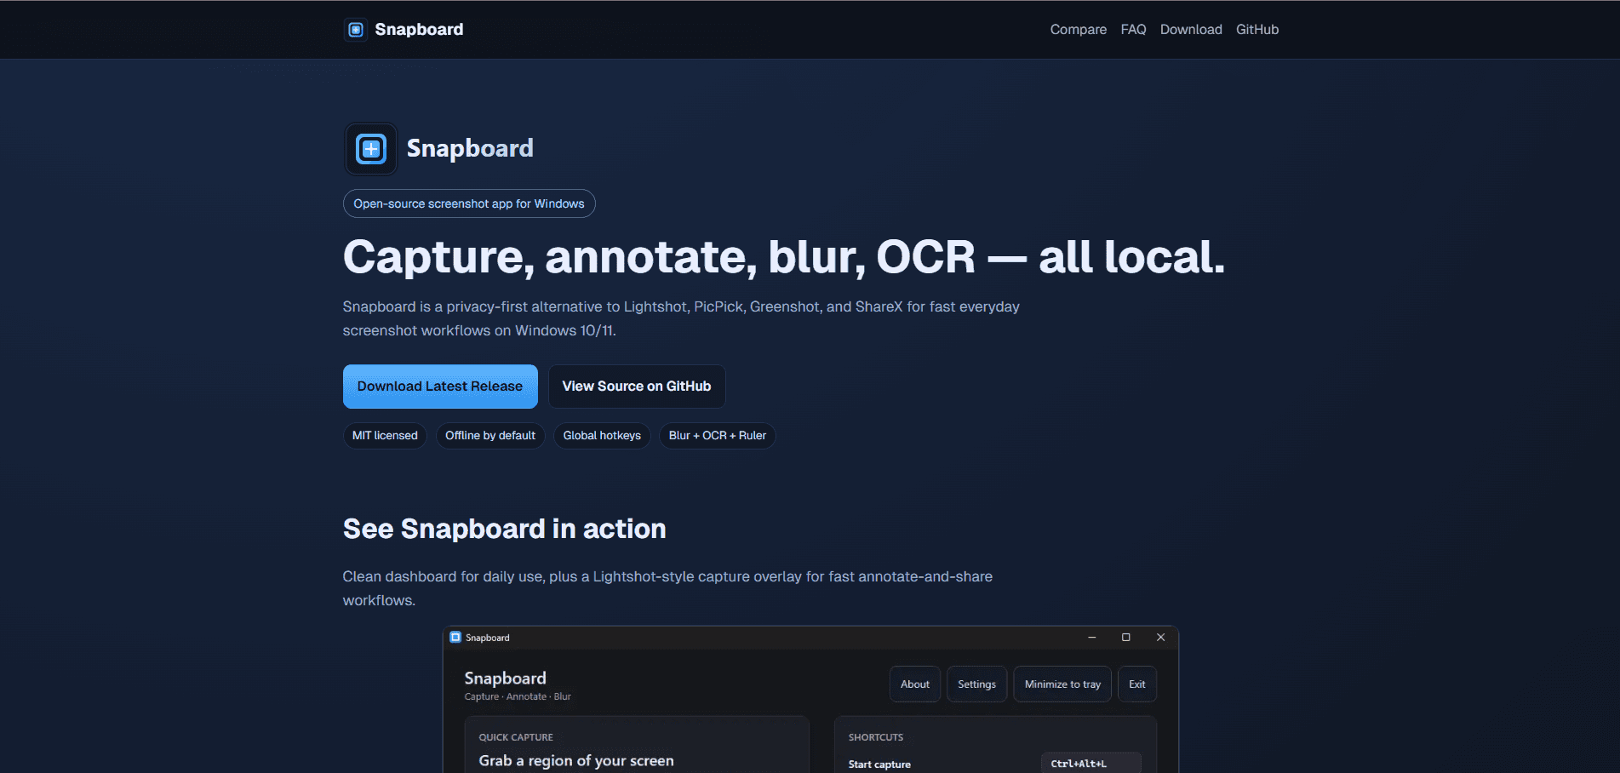Click the QUICK CAPTURE label
Screen dimensions: 1620x773
pos(516,737)
